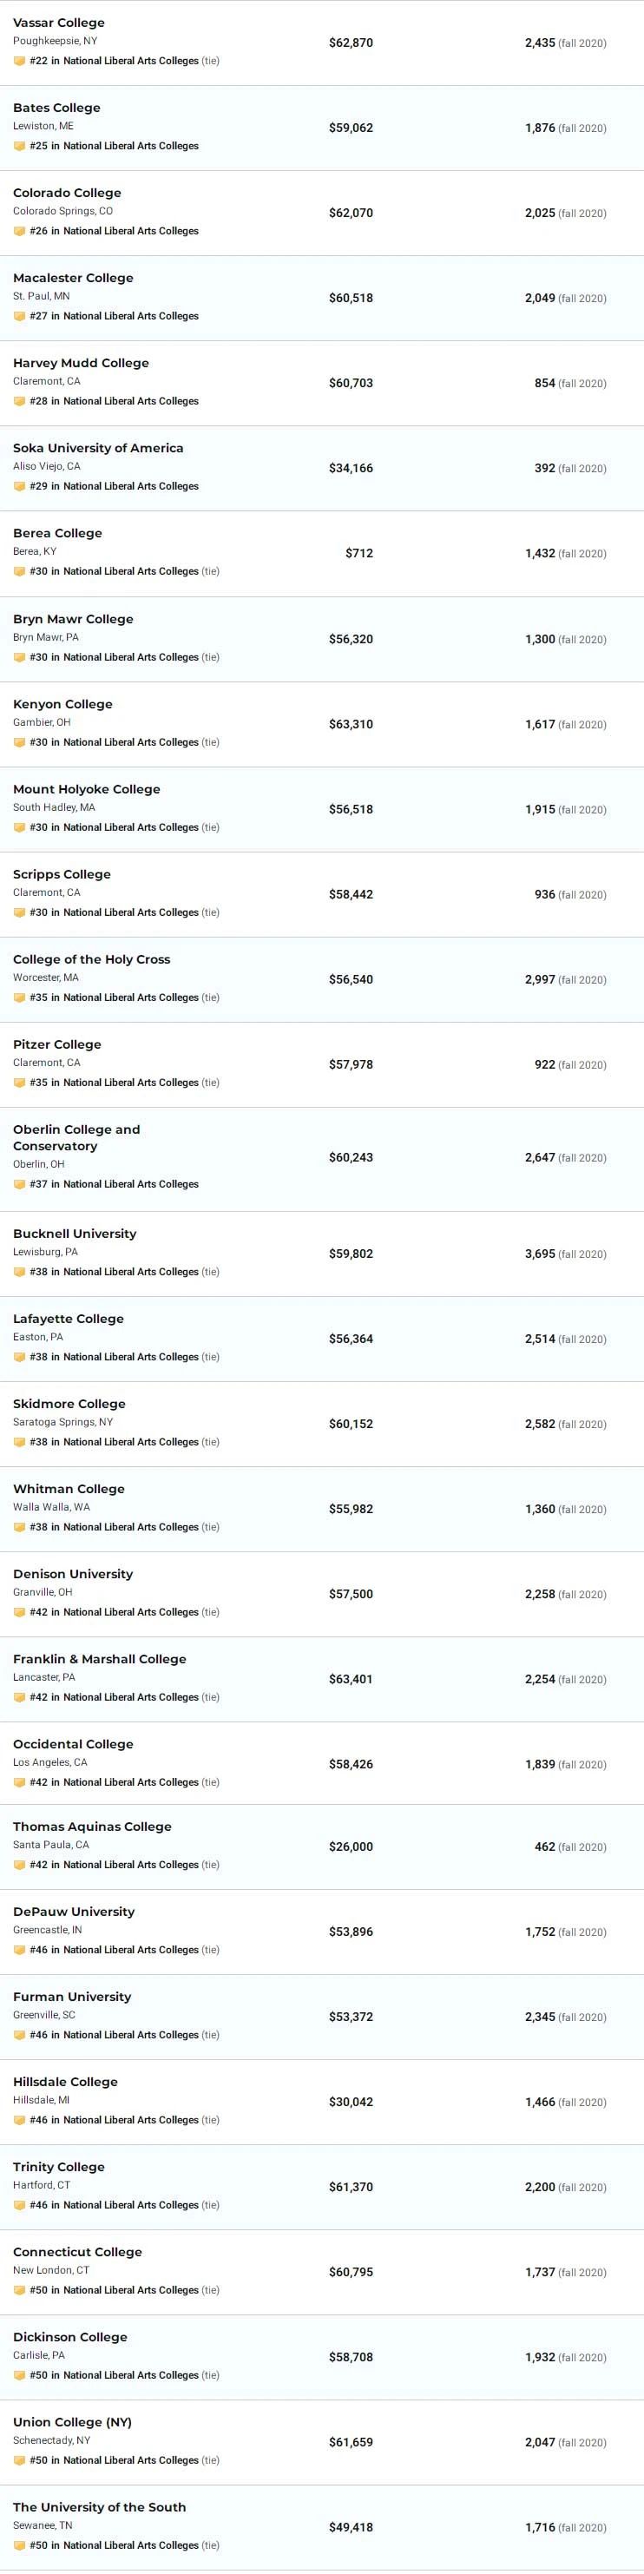This screenshot has height=2574, width=644.
Task: Open the Macalester College page
Action: (73, 278)
